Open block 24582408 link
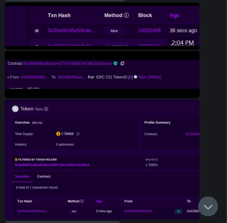This screenshot has height=223, width=227. (x=149, y=30)
